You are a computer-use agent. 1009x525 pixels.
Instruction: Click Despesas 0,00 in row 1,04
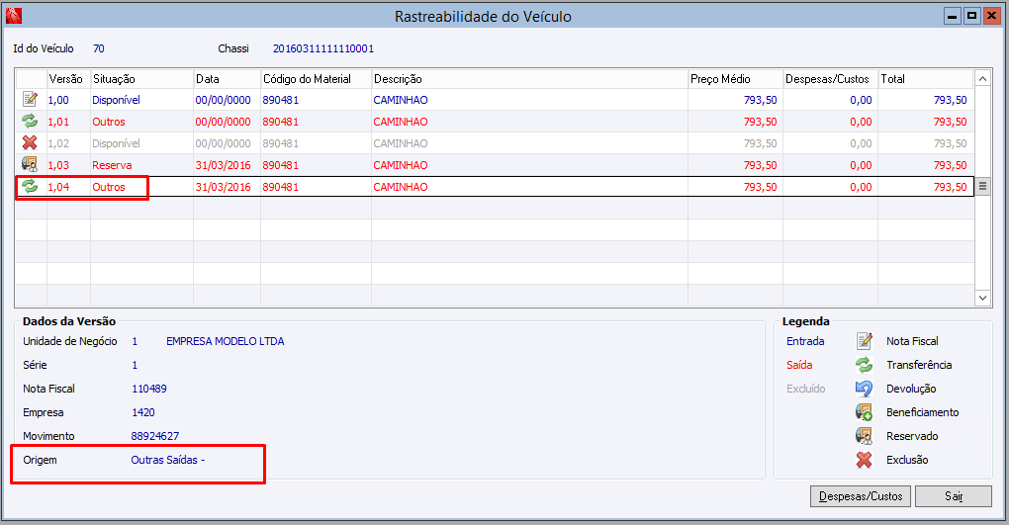[861, 187]
